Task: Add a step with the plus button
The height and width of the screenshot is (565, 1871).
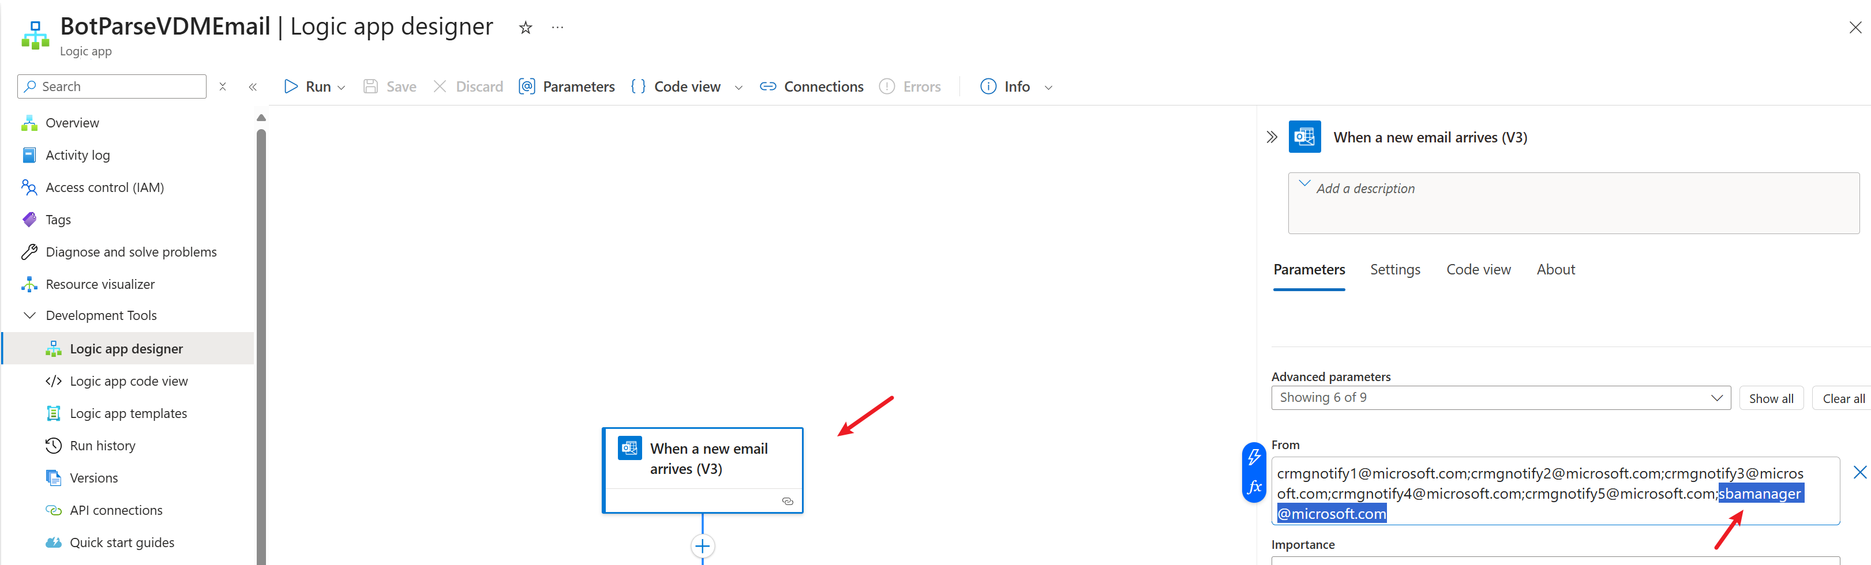Action: (x=702, y=546)
